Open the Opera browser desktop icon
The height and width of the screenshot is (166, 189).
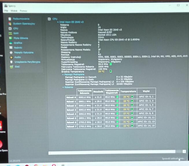tap(1, 144)
